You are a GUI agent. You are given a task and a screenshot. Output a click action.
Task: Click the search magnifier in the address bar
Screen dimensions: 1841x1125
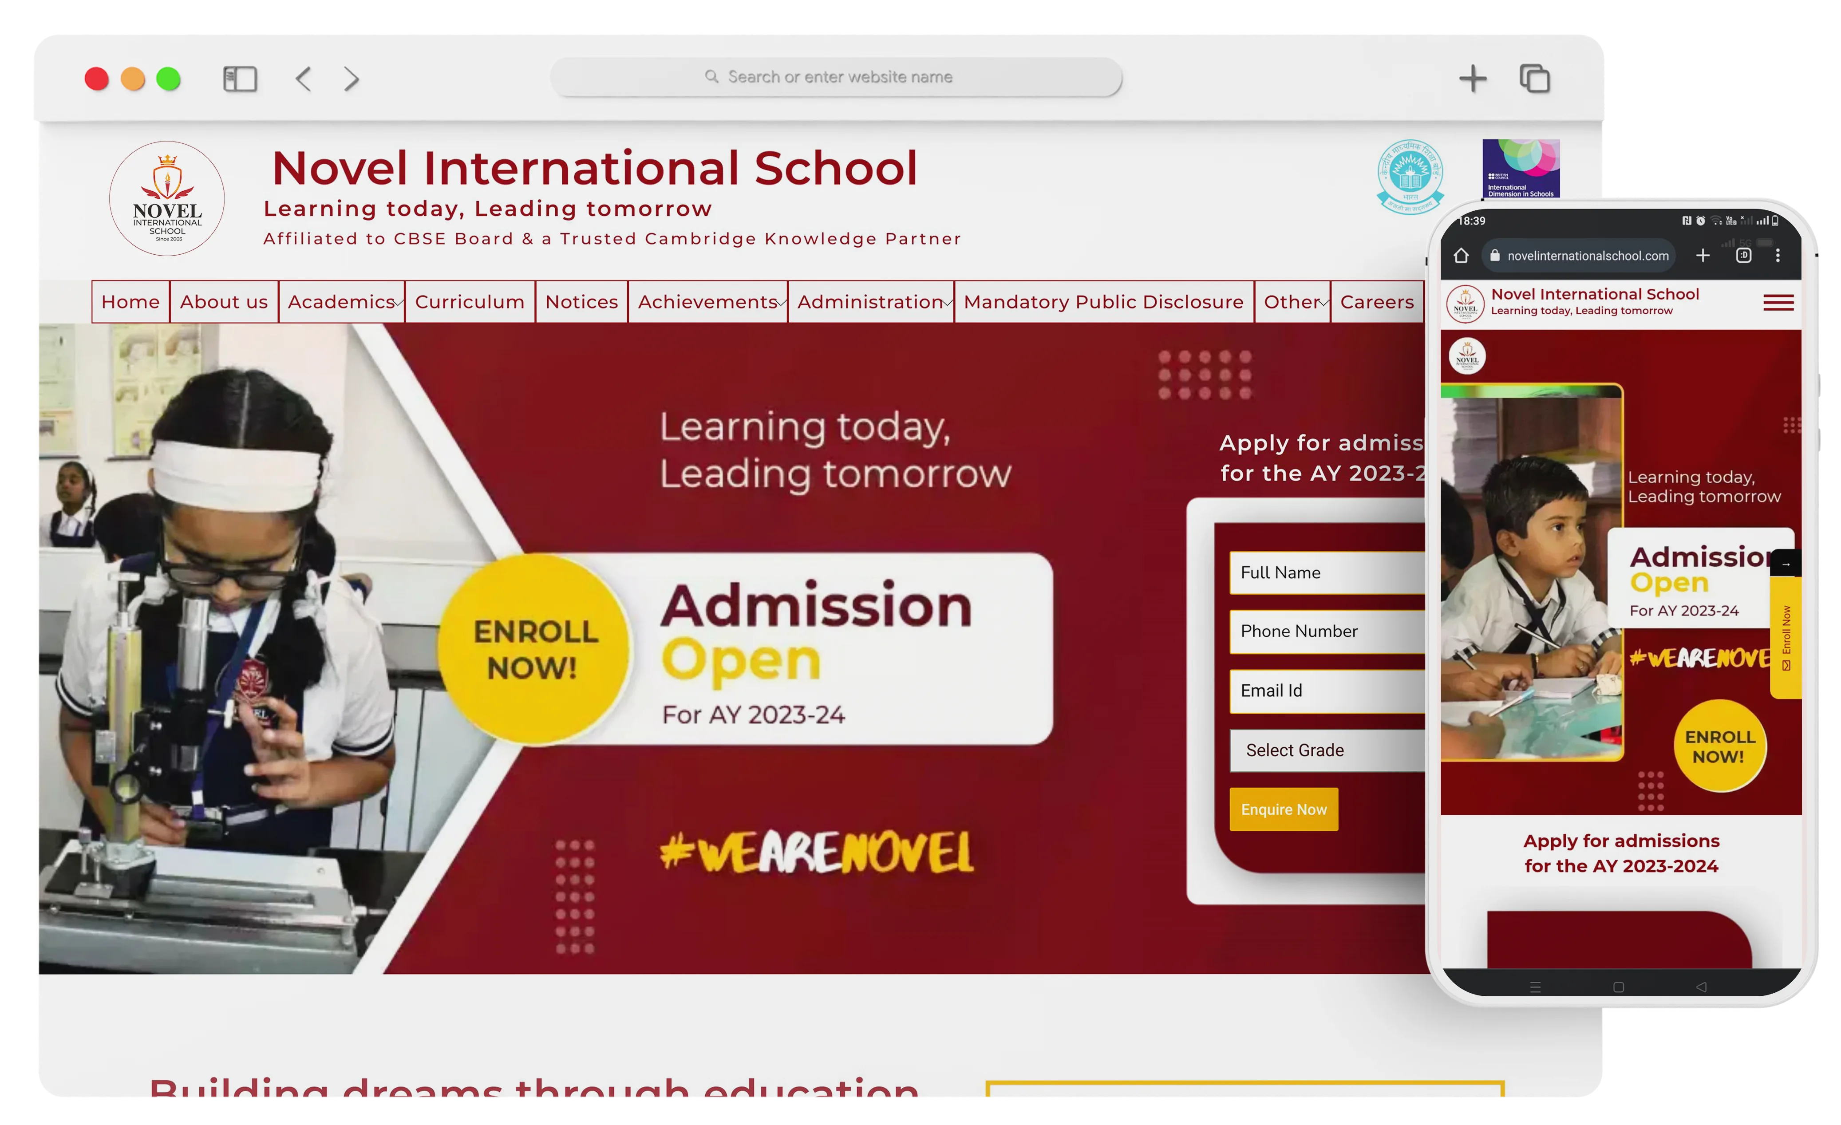pyautogui.click(x=711, y=76)
